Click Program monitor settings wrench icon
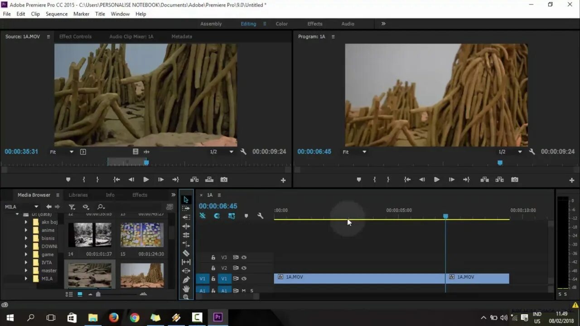This screenshot has width=580, height=326. [x=532, y=152]
